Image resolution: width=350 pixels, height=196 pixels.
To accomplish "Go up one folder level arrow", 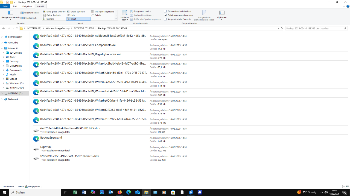I will (17, 28).
